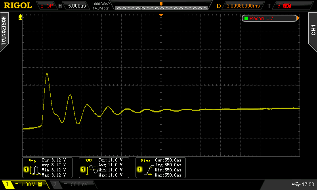Click the RIGOL logo

18,6
